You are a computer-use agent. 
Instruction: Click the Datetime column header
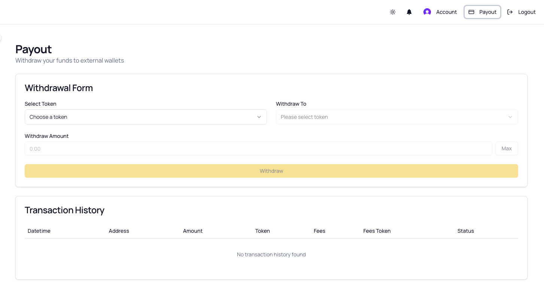tap(39, 231)
